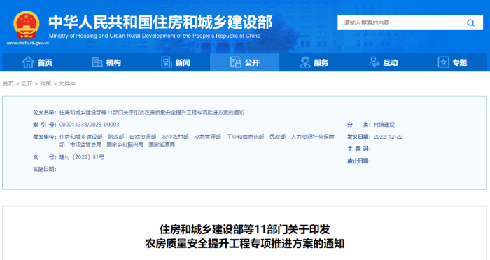Focus the search input field
The width and height of the screenshot is (490, 260).
pyautogui.click(x=402, y=23)
